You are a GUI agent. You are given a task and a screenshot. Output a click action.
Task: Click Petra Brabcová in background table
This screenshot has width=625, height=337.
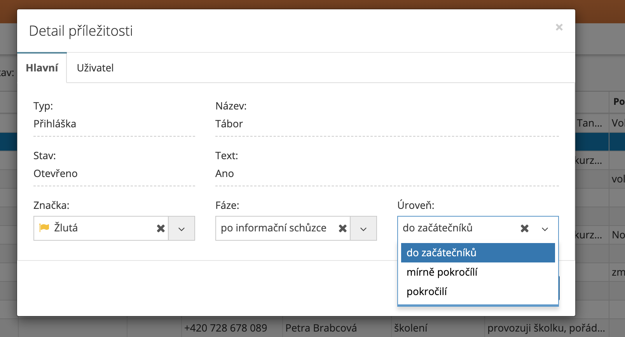tap(321, 328)
